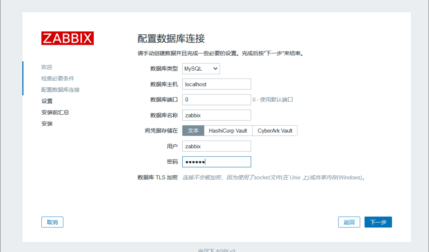The height and width of the screenshot is (252, 429).
Task: Click the 返回 back button
Action: coord(349,222)
